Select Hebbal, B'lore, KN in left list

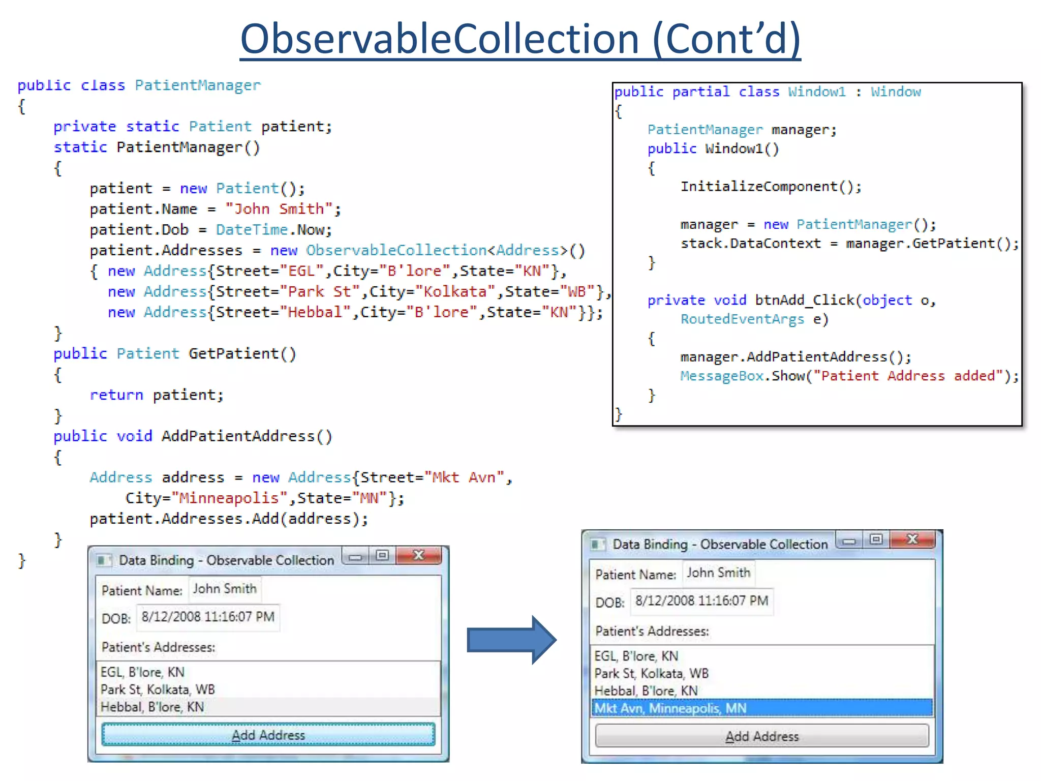pyautogui.click(x=152, y=707)
